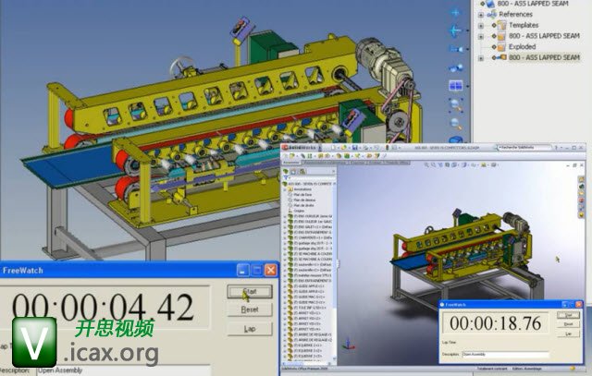Screen dimensions: 592x376
Task: Open the window layout icon dropdown arrow
Action: point(468,86)
